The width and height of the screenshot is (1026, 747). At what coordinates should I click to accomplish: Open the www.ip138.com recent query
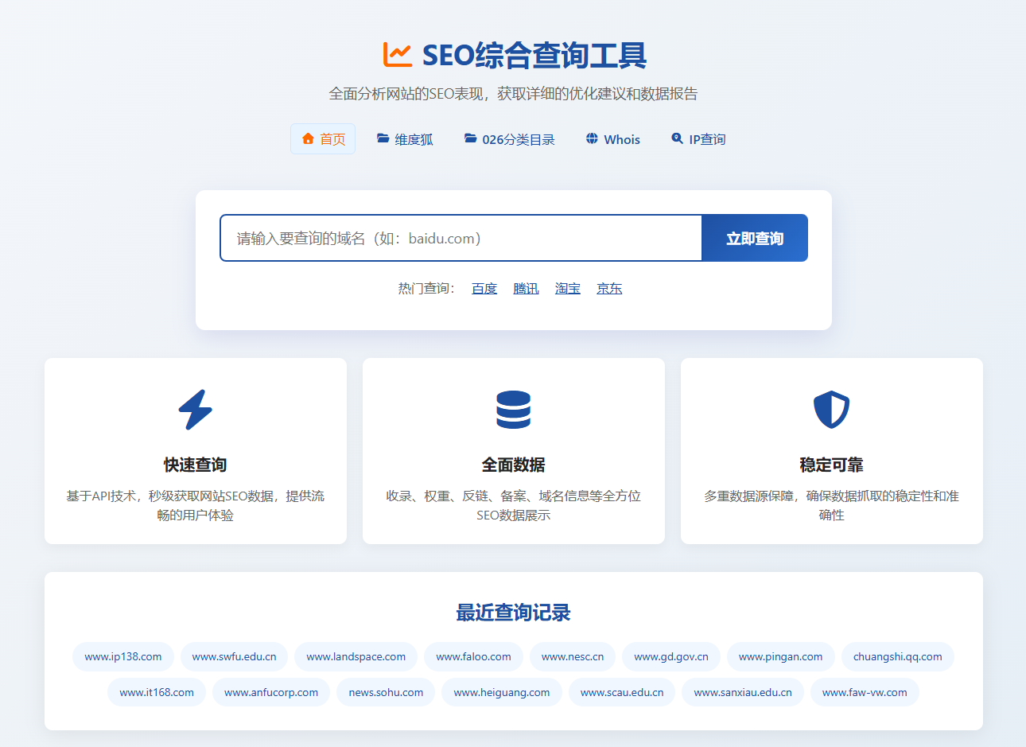click(x=123, y=656)
